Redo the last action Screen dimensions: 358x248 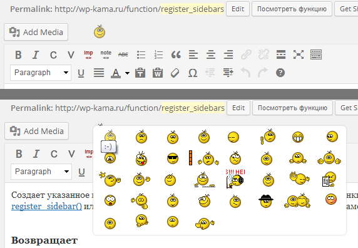click(x=263, y=73)
